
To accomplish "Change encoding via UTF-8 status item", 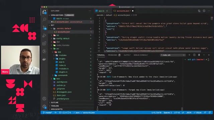I will pyautogui.click(x=177, y=113).
